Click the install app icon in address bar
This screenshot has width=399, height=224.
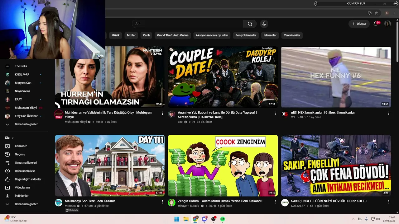(x=369, y=13)
